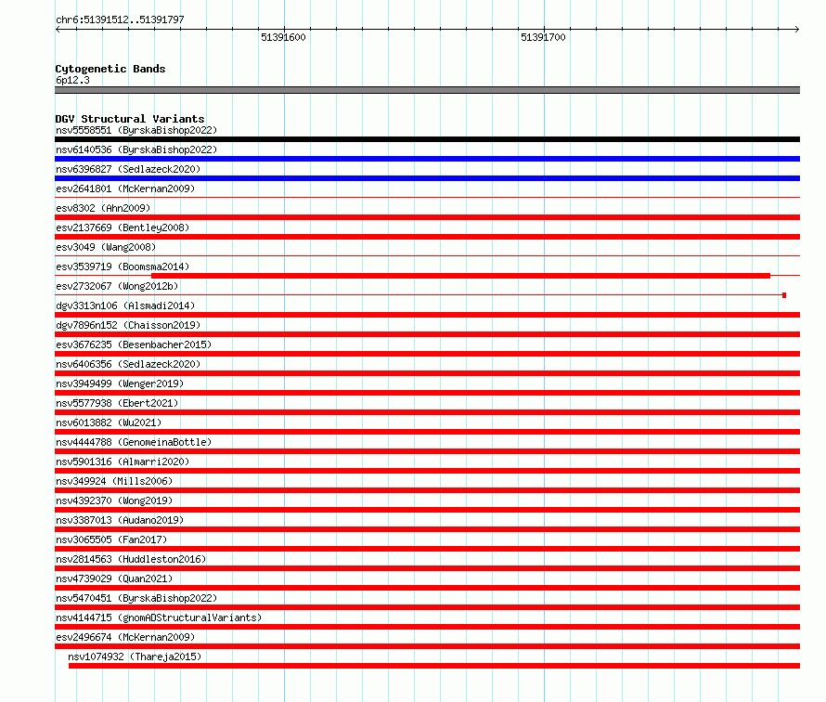Open variant esv2732067 (Wong2012b)

coord(117,286)
